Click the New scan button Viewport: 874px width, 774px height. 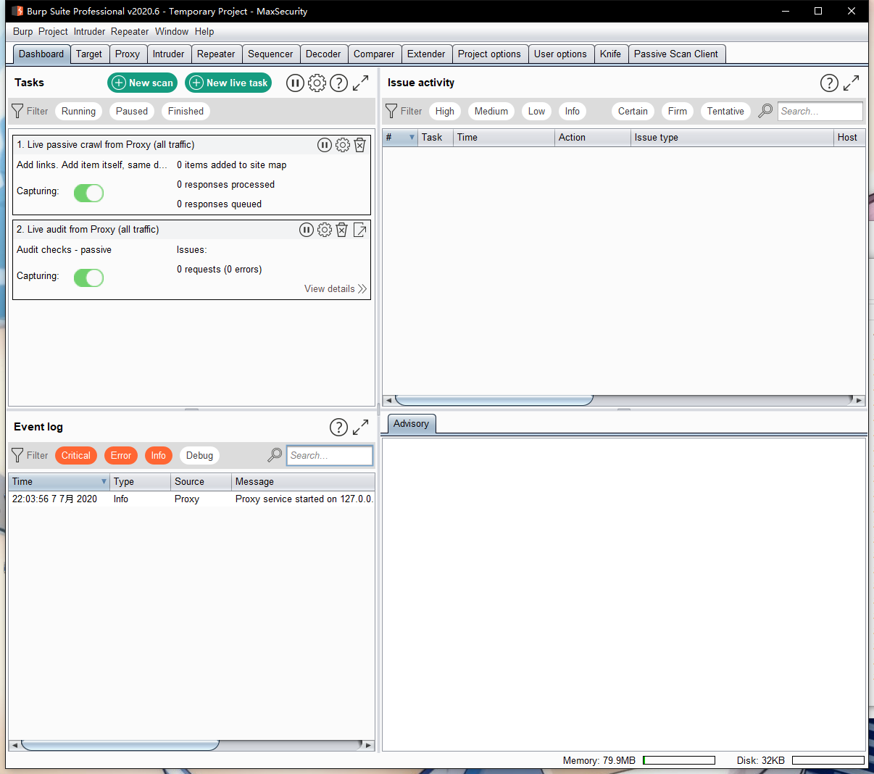point(143,83)
